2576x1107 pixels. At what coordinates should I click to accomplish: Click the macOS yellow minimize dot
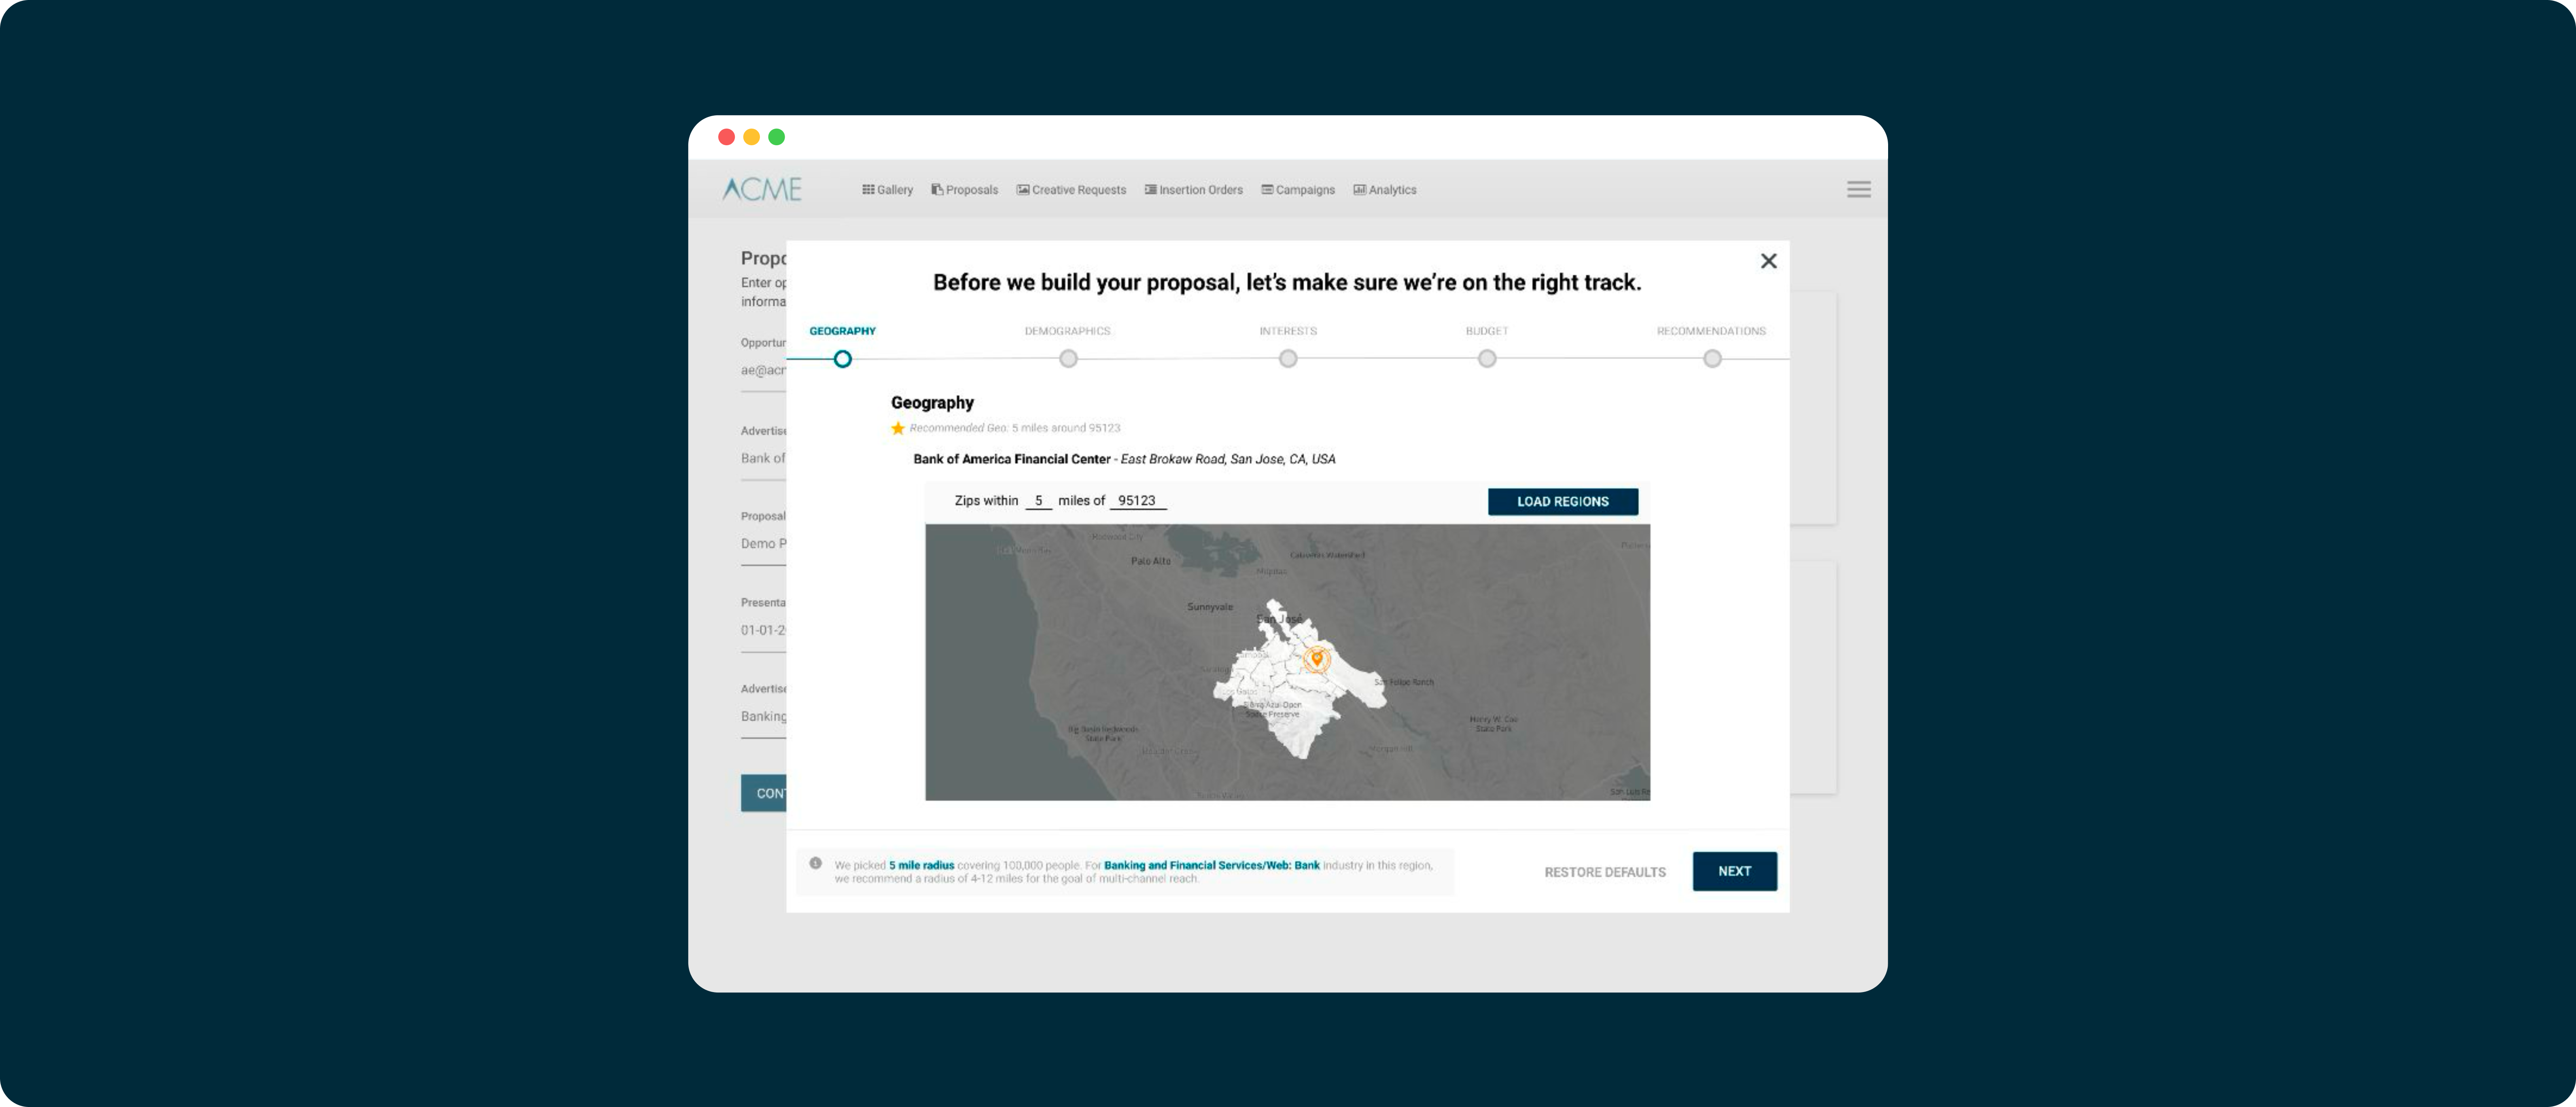point(751,137)
